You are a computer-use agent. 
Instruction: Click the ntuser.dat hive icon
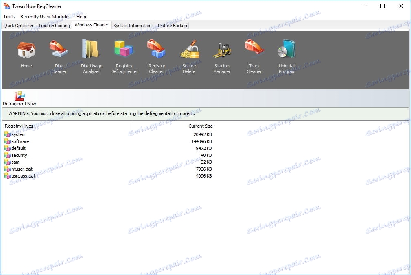click(8, 169)
